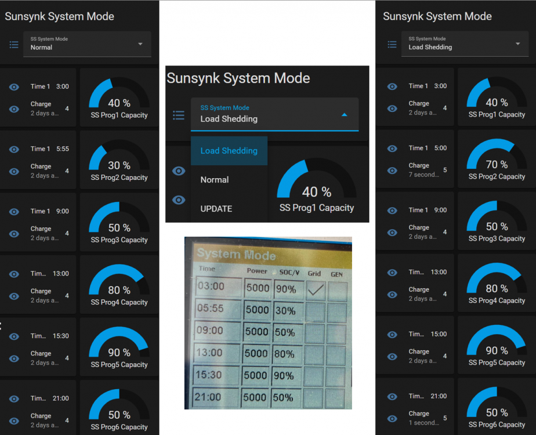Click eye icon beside Time 1 3:00, left panel

(14, 87)
